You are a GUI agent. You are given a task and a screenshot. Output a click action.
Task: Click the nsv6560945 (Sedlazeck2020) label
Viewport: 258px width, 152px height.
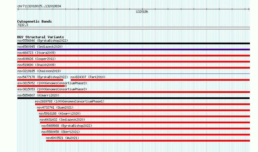tap(40, 47)
